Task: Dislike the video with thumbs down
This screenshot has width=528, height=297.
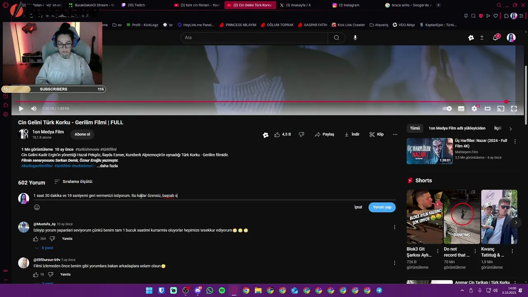Action: pyautogui.click(x=301, y=134)
